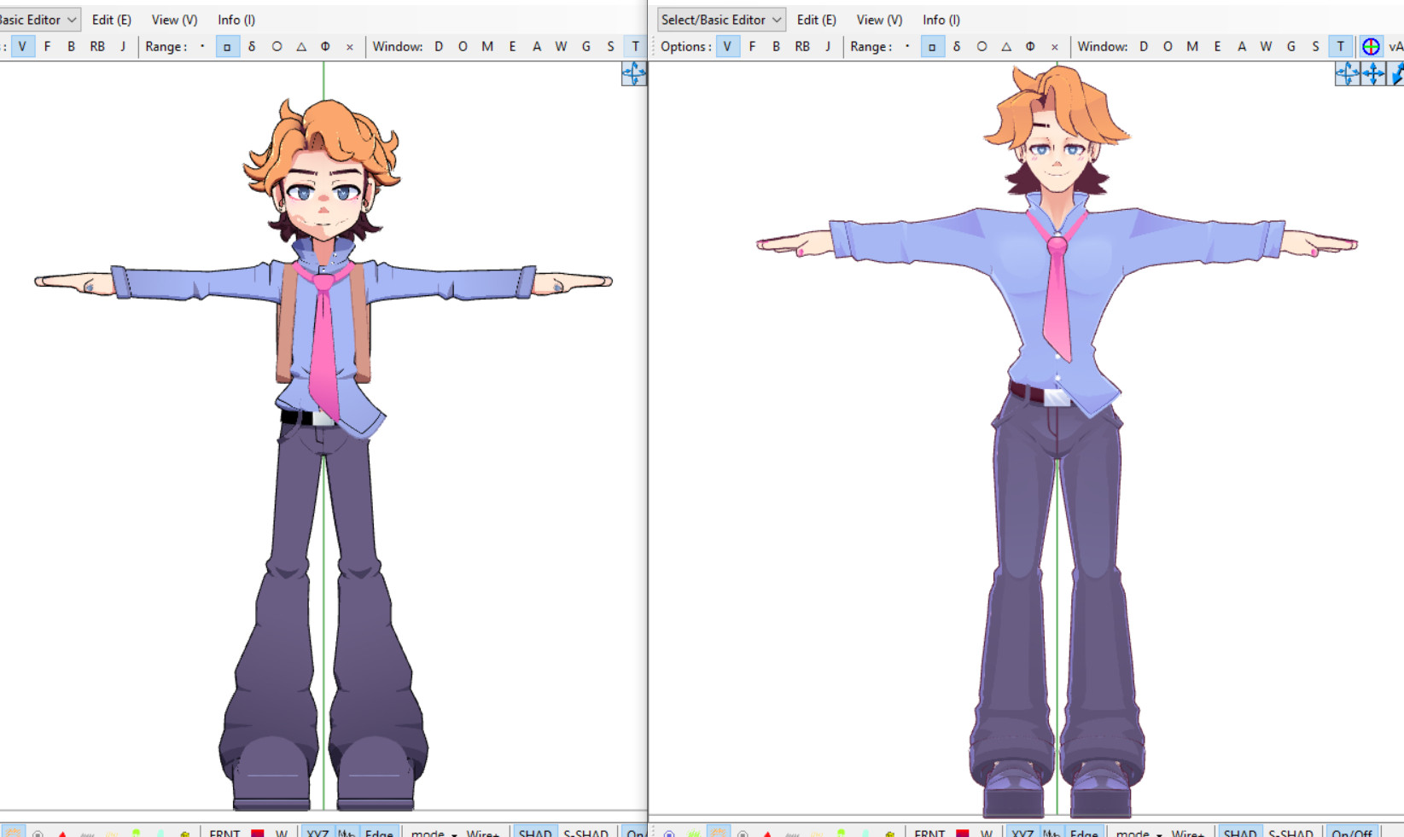Open window O in right toolbar
Screen dimensions: 1404x837
click(x=1168, y=46)
